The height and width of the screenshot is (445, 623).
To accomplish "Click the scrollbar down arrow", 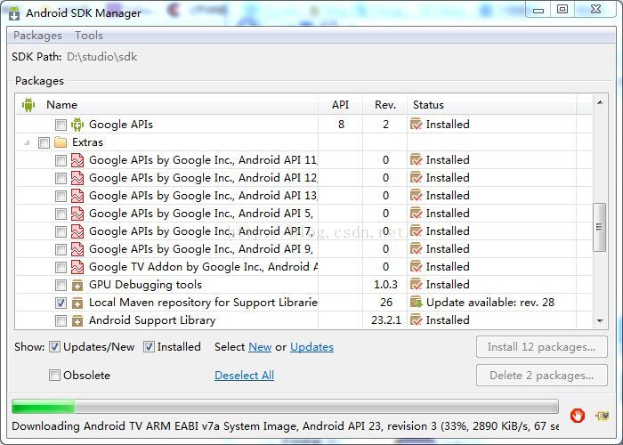I will 600,320.
